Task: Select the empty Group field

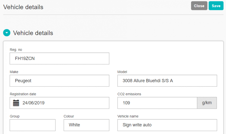Action: 33,125
